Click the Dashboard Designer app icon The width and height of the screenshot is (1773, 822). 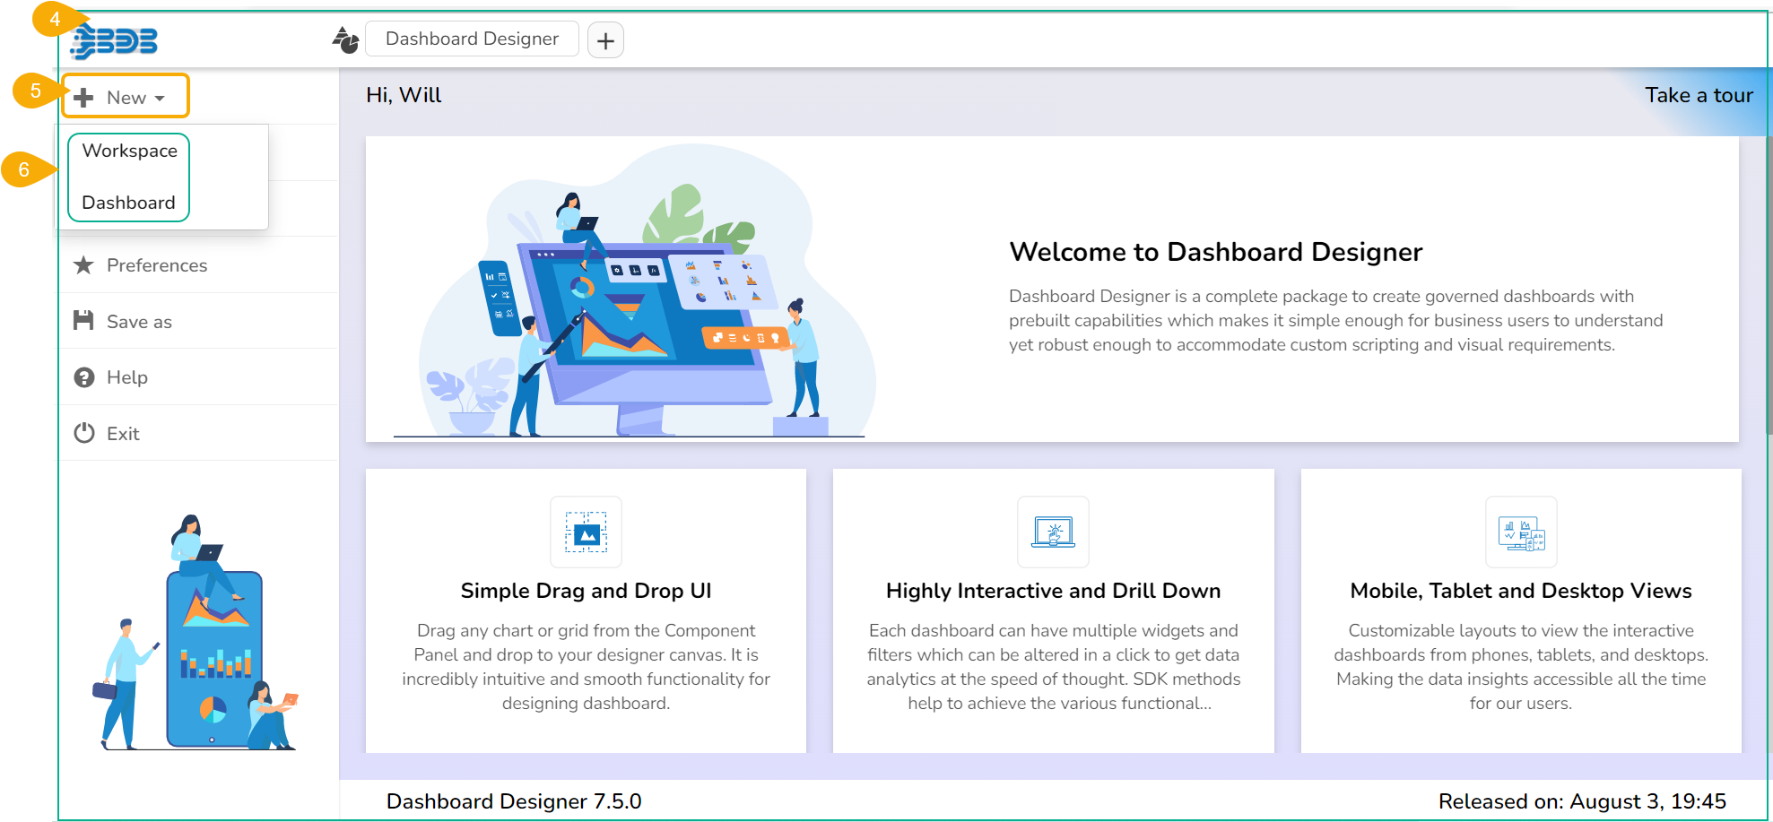pyautogui.click(x=345, y=40)
